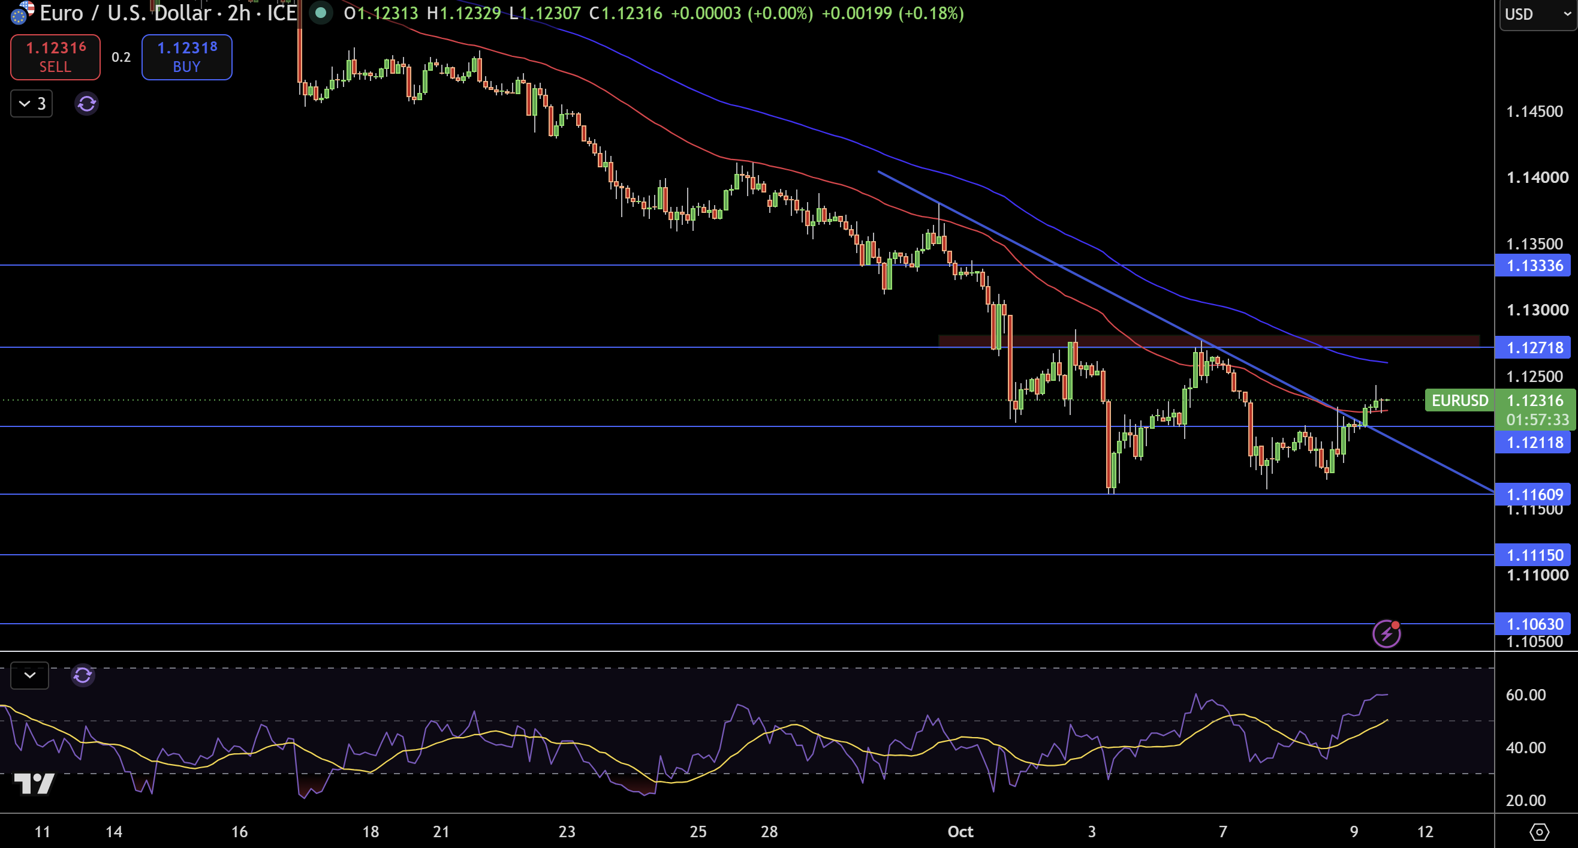Click the 12 date label on time axis
The height and width of the screenshot is (848, 1578).
[1426, 831]
